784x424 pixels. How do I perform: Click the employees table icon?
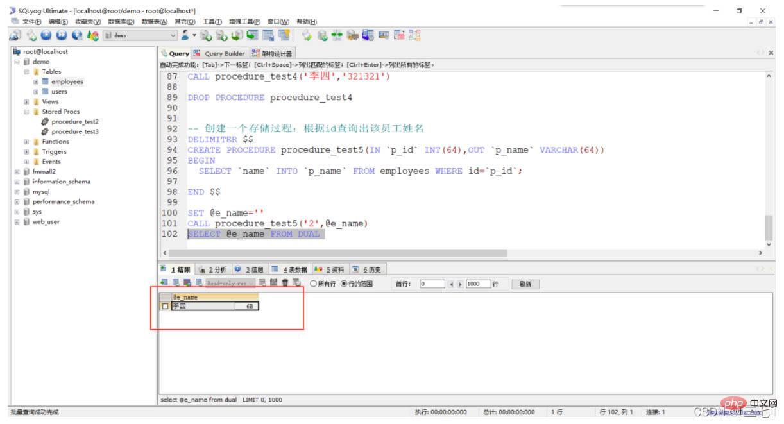44,81
